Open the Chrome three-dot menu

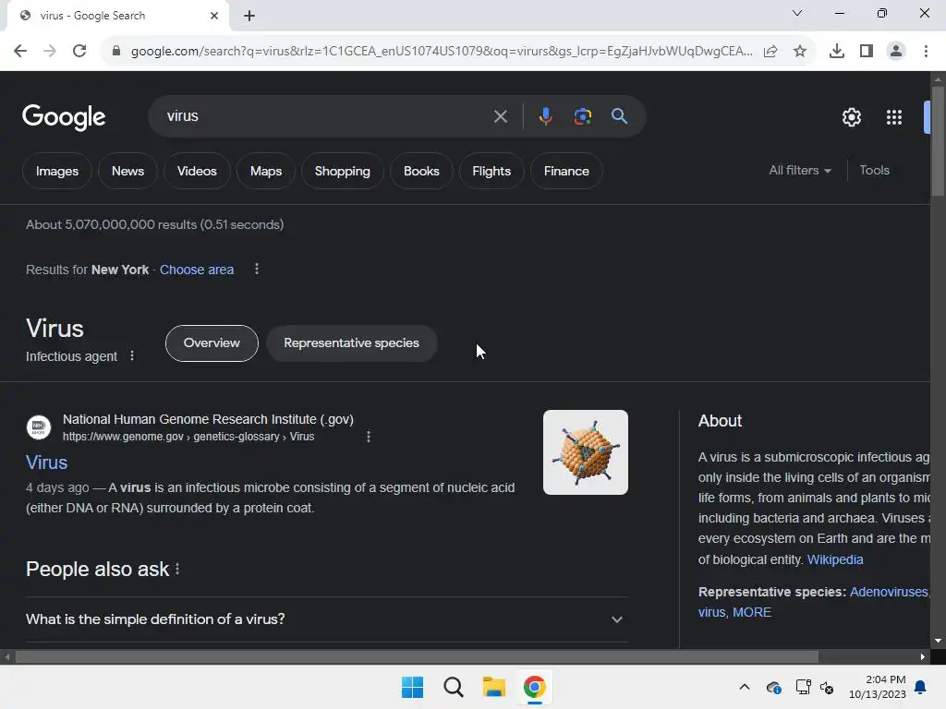[x=926, y=52]
